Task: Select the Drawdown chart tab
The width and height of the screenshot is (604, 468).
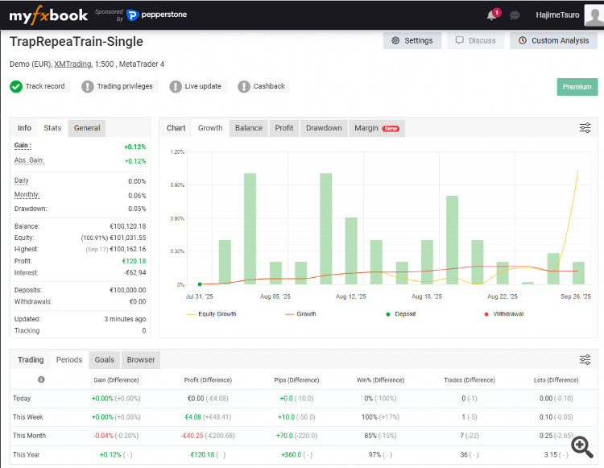Action: coord(324,128)
